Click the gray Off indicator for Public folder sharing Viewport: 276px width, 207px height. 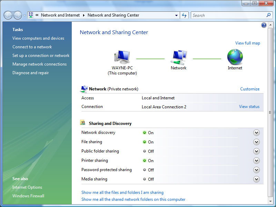(x=145, y=151)
